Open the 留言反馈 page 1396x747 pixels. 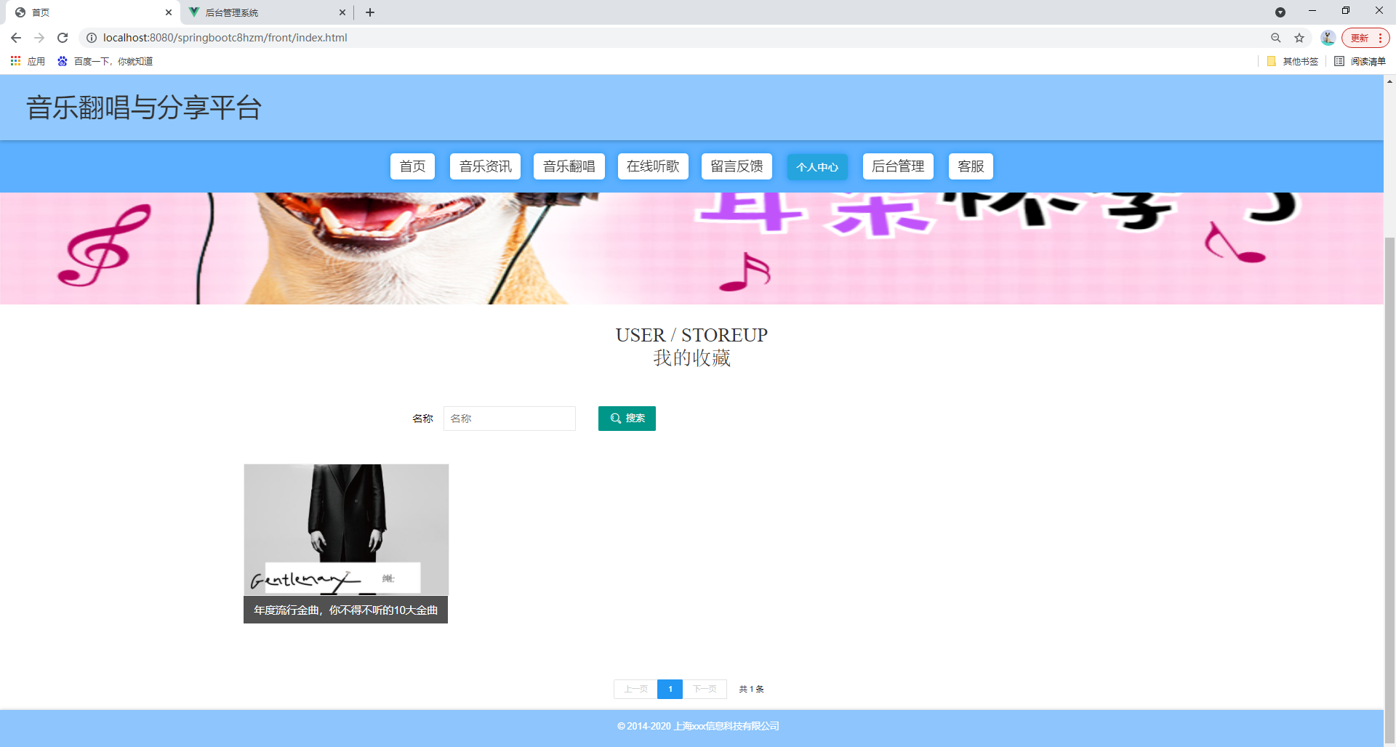pos(737,166)
